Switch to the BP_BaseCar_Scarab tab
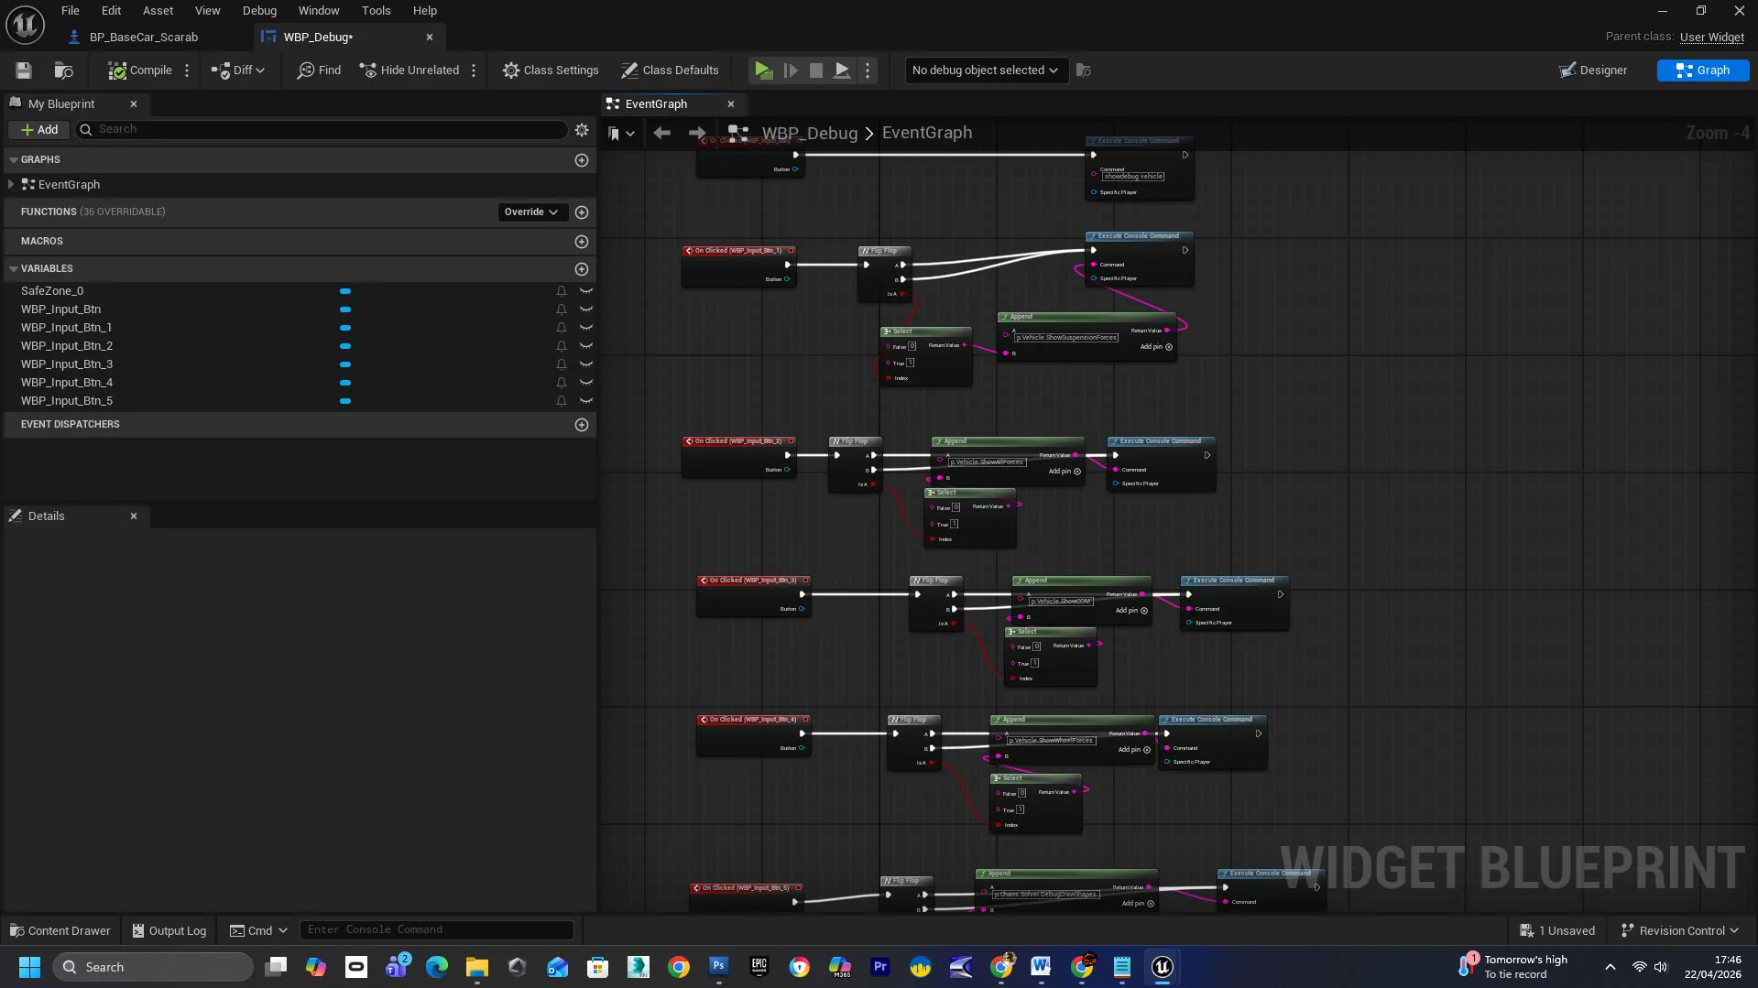This screenshot has height=988, width=1758. [x=143, y=38]
